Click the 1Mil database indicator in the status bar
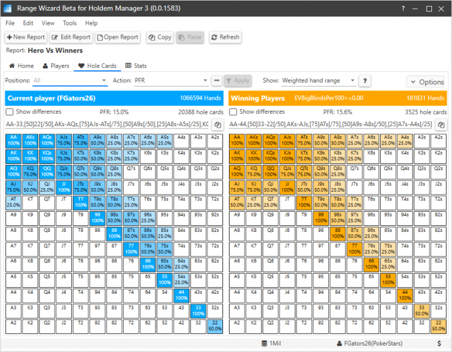 pos(271,343)
